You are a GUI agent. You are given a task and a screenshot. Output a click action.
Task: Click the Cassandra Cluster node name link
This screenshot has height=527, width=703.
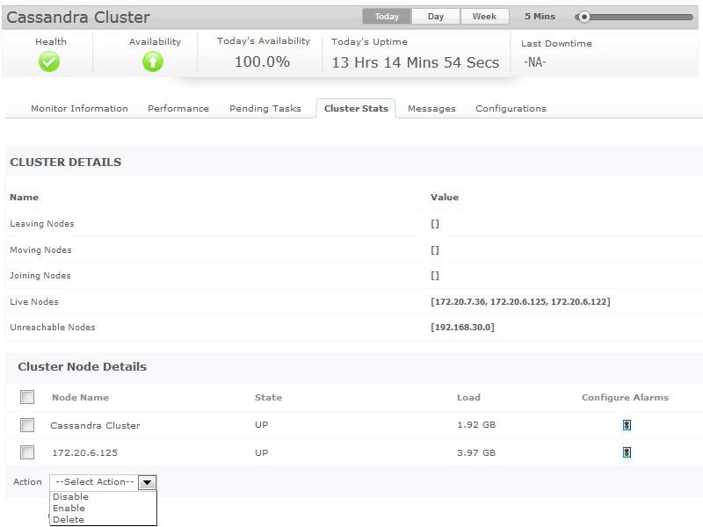click(x=95, y=425)
